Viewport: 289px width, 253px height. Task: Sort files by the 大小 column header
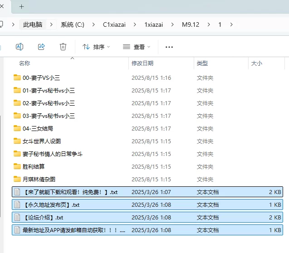(x=256, y=63)
